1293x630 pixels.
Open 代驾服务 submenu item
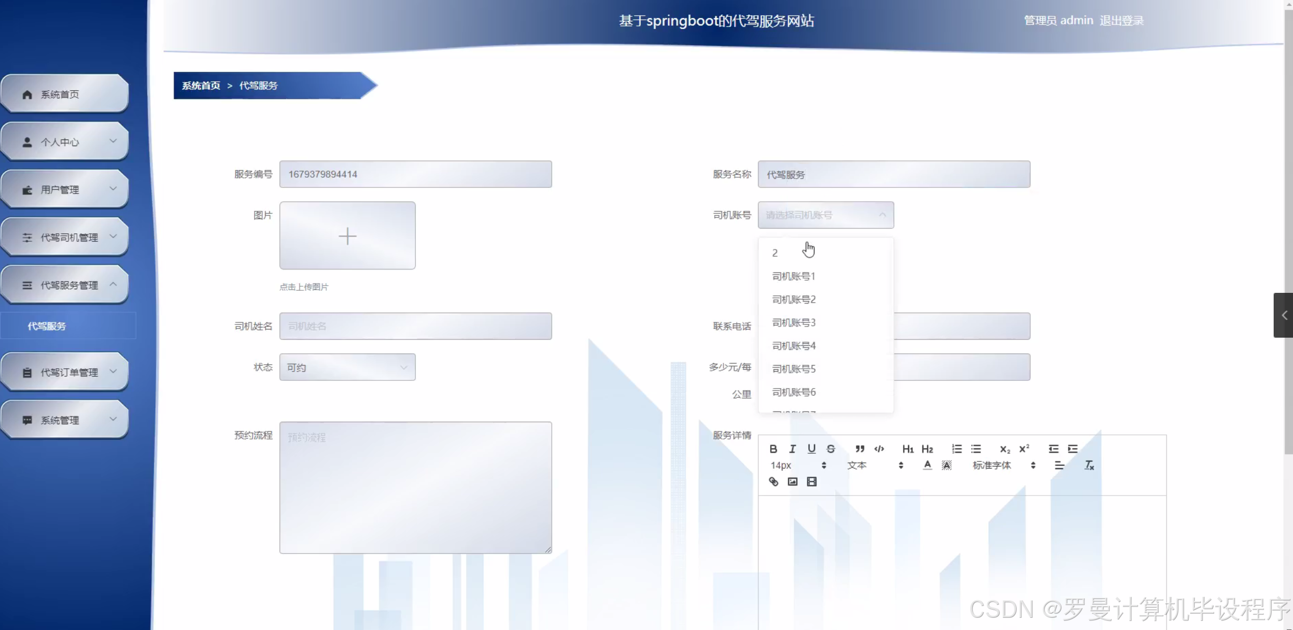coord(47,326)
